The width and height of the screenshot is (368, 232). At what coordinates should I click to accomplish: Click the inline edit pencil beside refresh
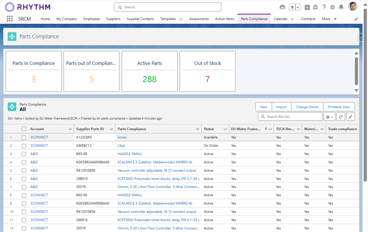[x=350, y=117]
